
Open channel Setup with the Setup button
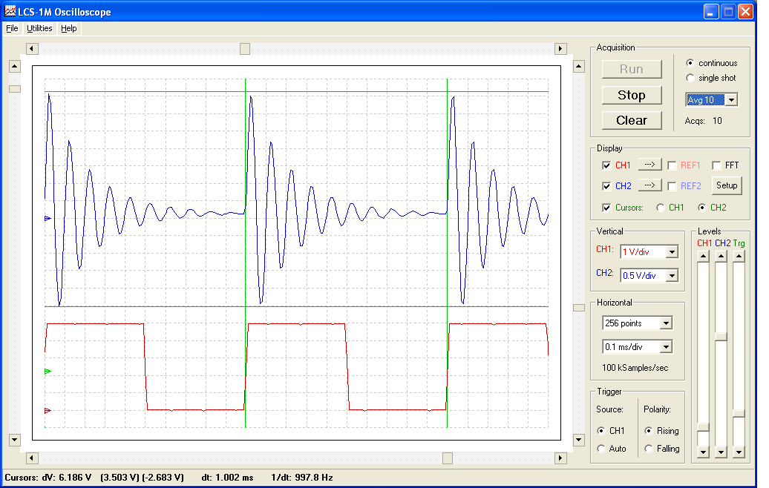tap(726, 185)
